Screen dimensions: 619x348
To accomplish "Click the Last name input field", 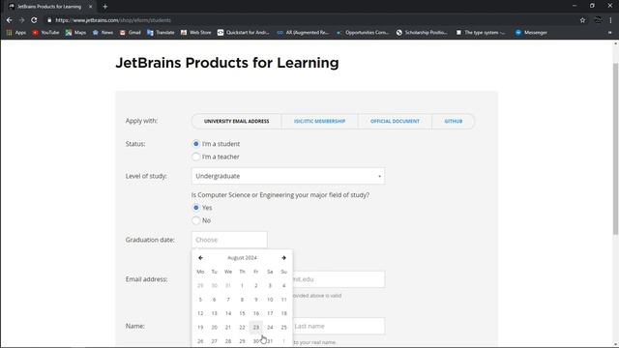I will click(339, 327).
